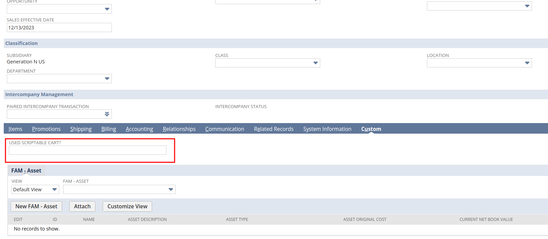Open Customize View
Image resolution: width=548 pixels, height=239 pixels.
127,206
